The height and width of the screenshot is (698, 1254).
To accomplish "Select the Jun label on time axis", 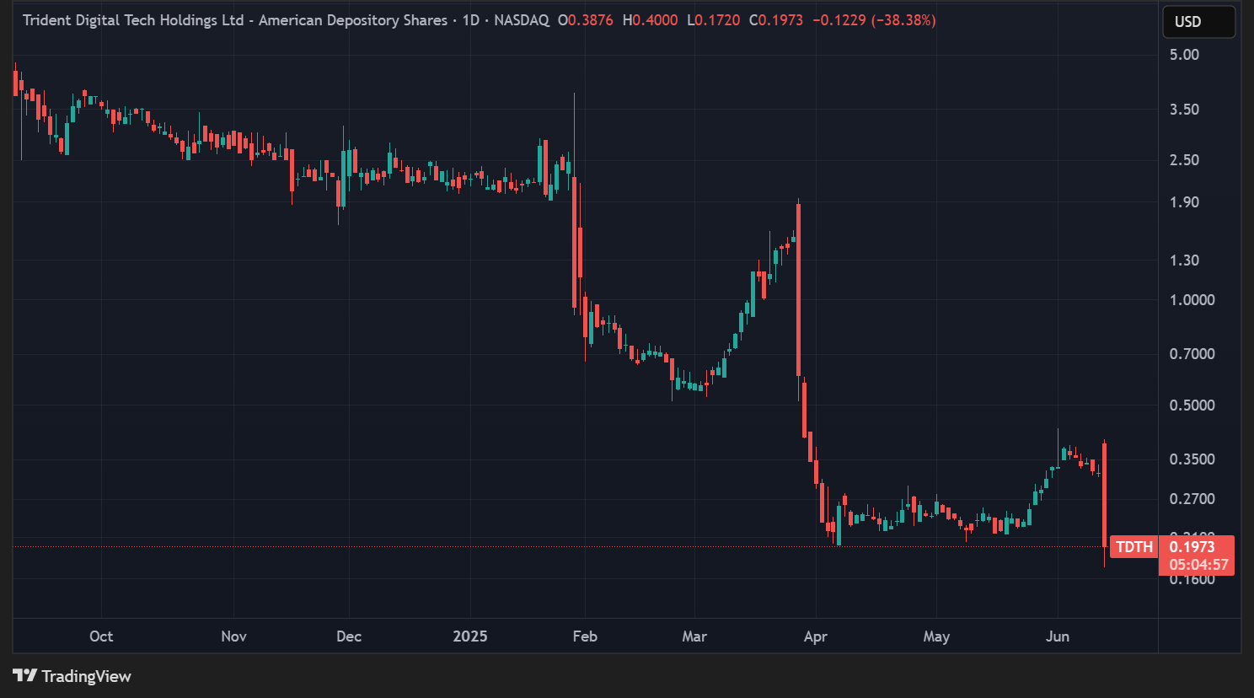I will tap(1058, 636).
